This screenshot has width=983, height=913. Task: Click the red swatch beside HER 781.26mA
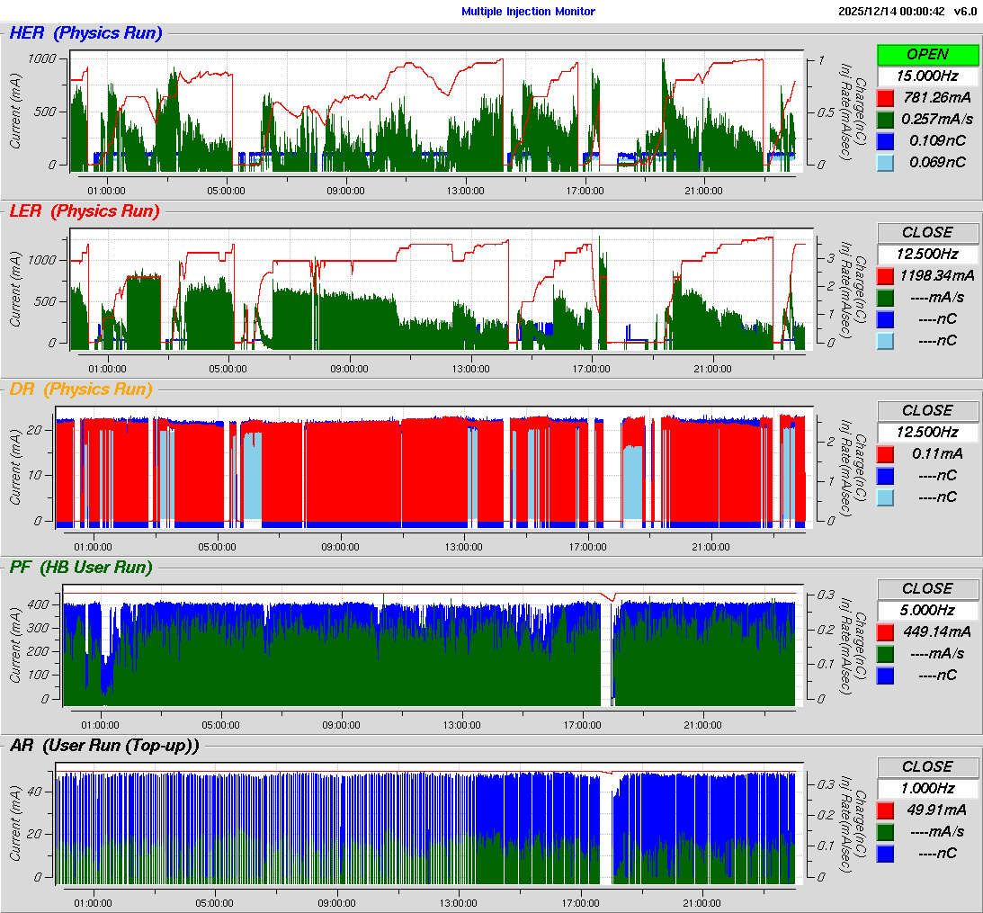pyautogui.click(x=886, y=97)
